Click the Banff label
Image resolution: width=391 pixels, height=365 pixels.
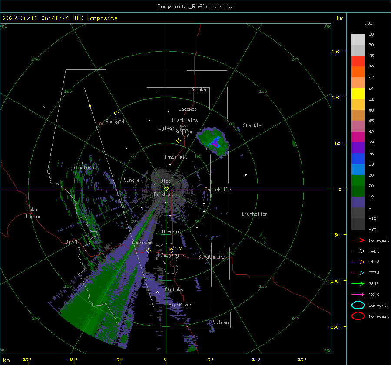pos(72,242)
